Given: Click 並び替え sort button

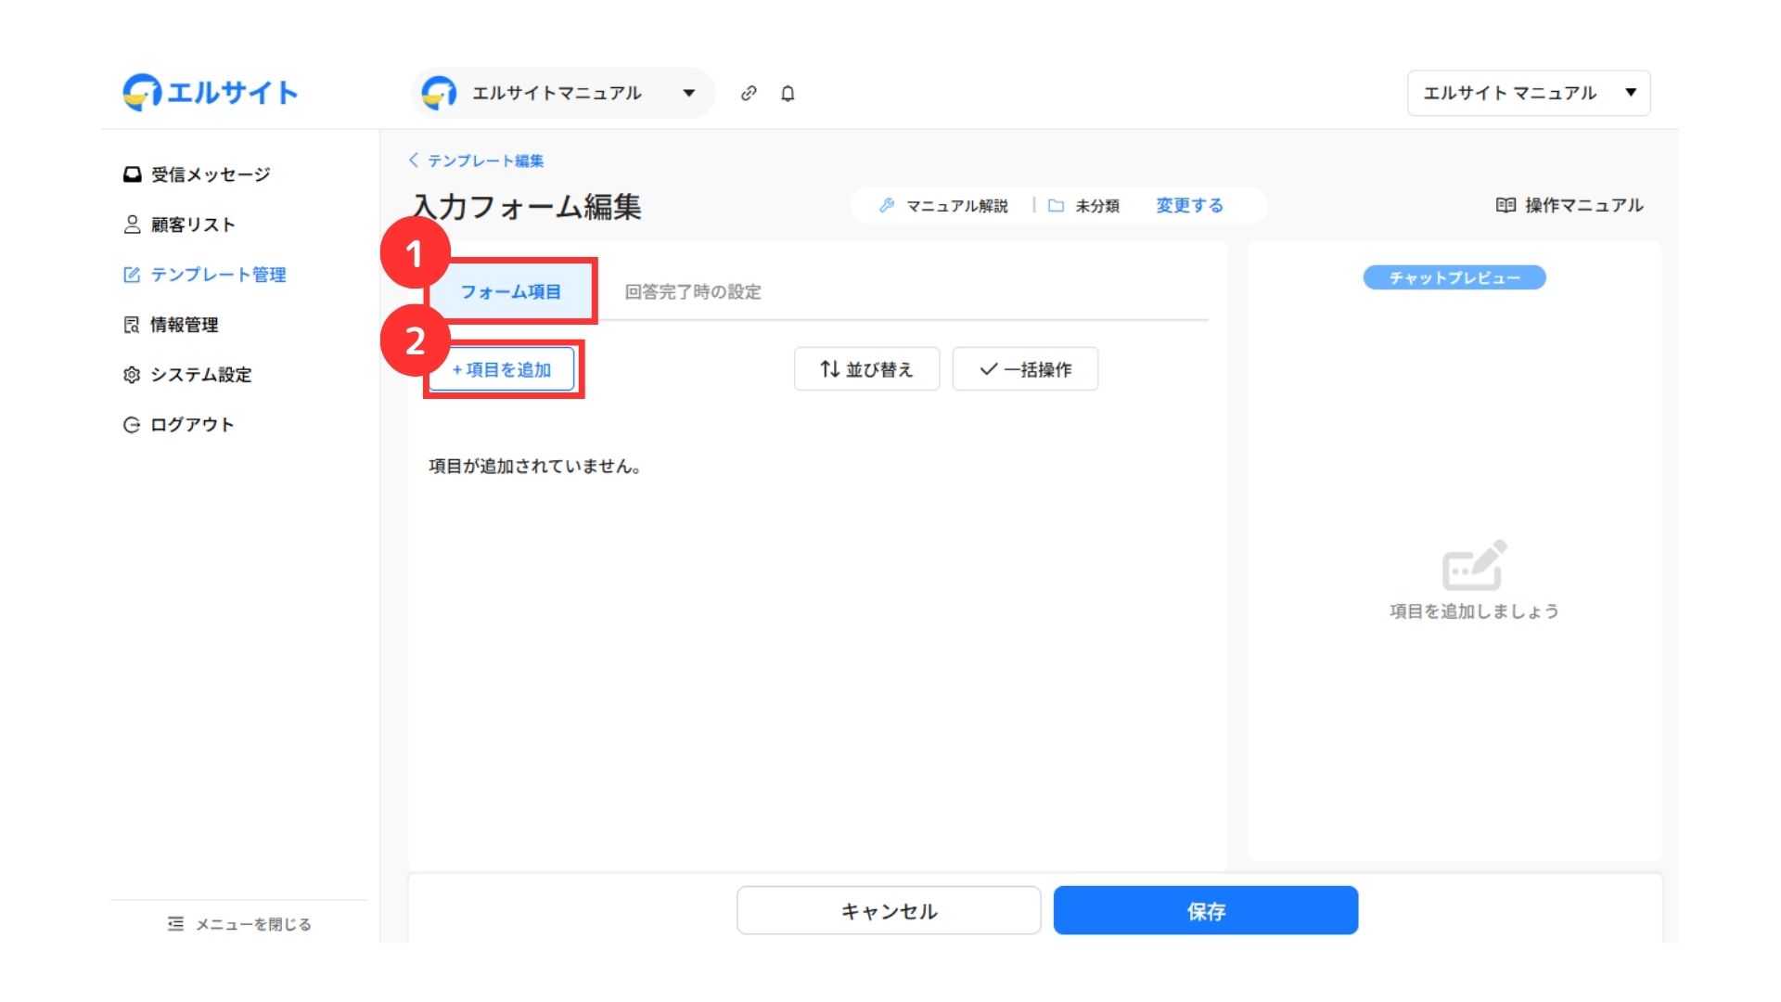Looking at the screenshot, I should 866,369.
